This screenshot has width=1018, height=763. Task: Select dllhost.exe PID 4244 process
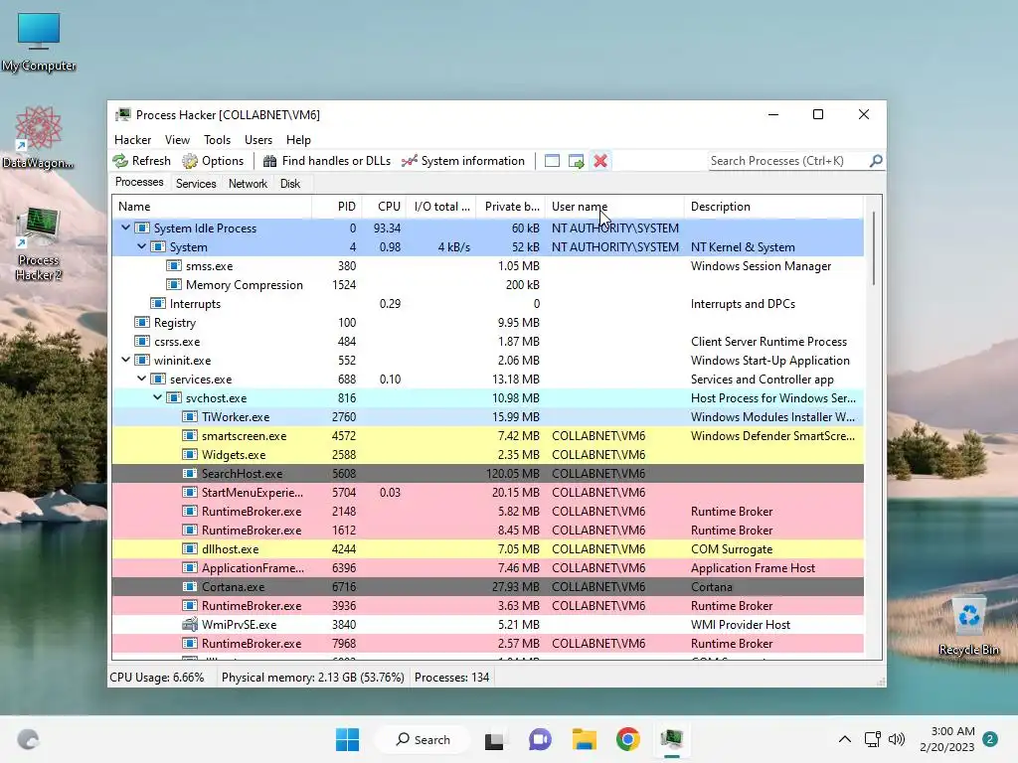pyautogui.click(x=487, y=548)
